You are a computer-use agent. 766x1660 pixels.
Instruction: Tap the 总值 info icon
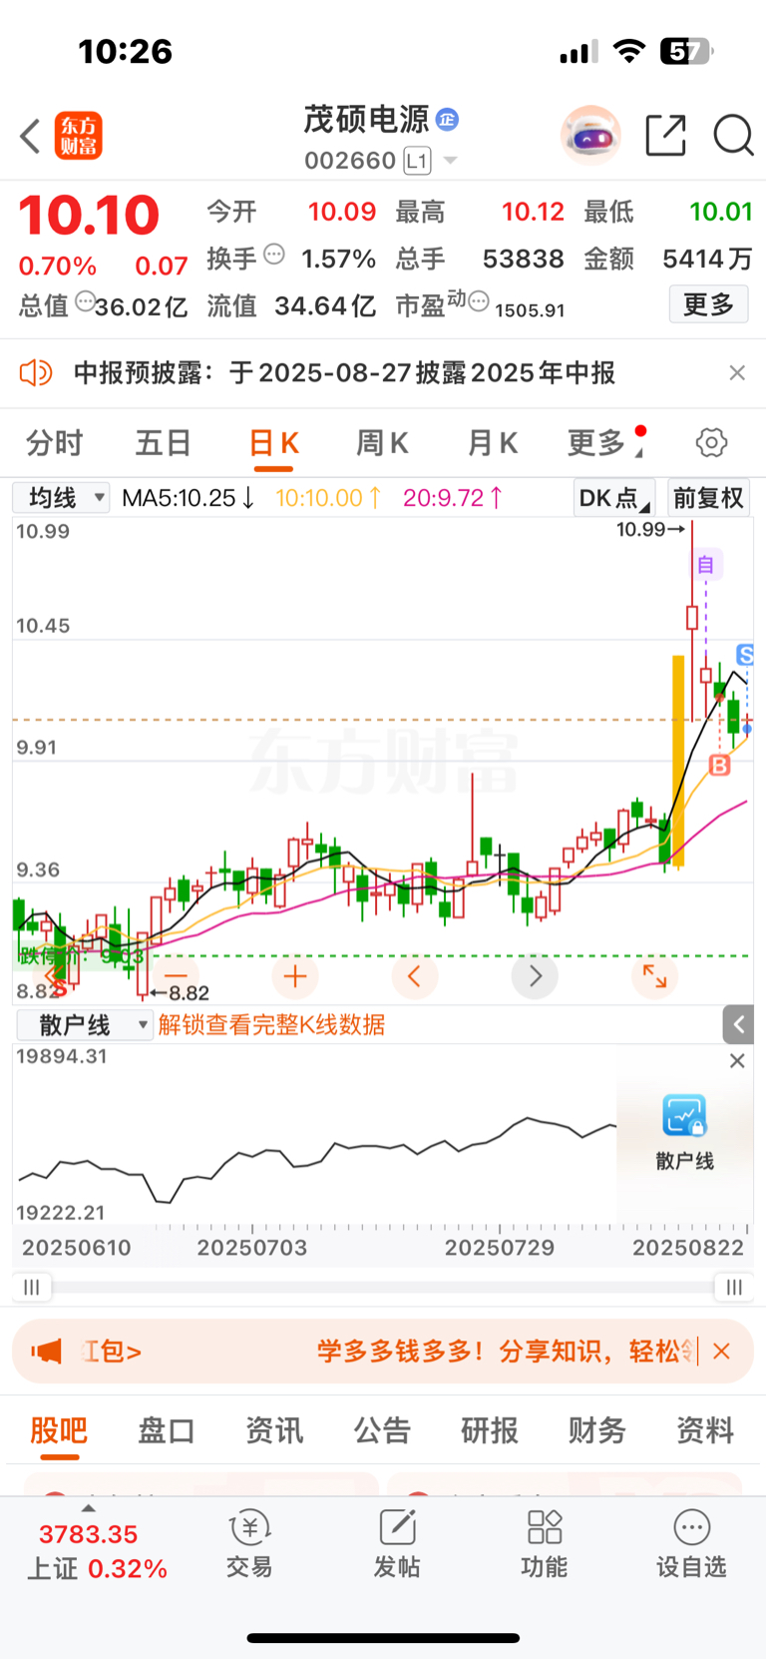86,300
